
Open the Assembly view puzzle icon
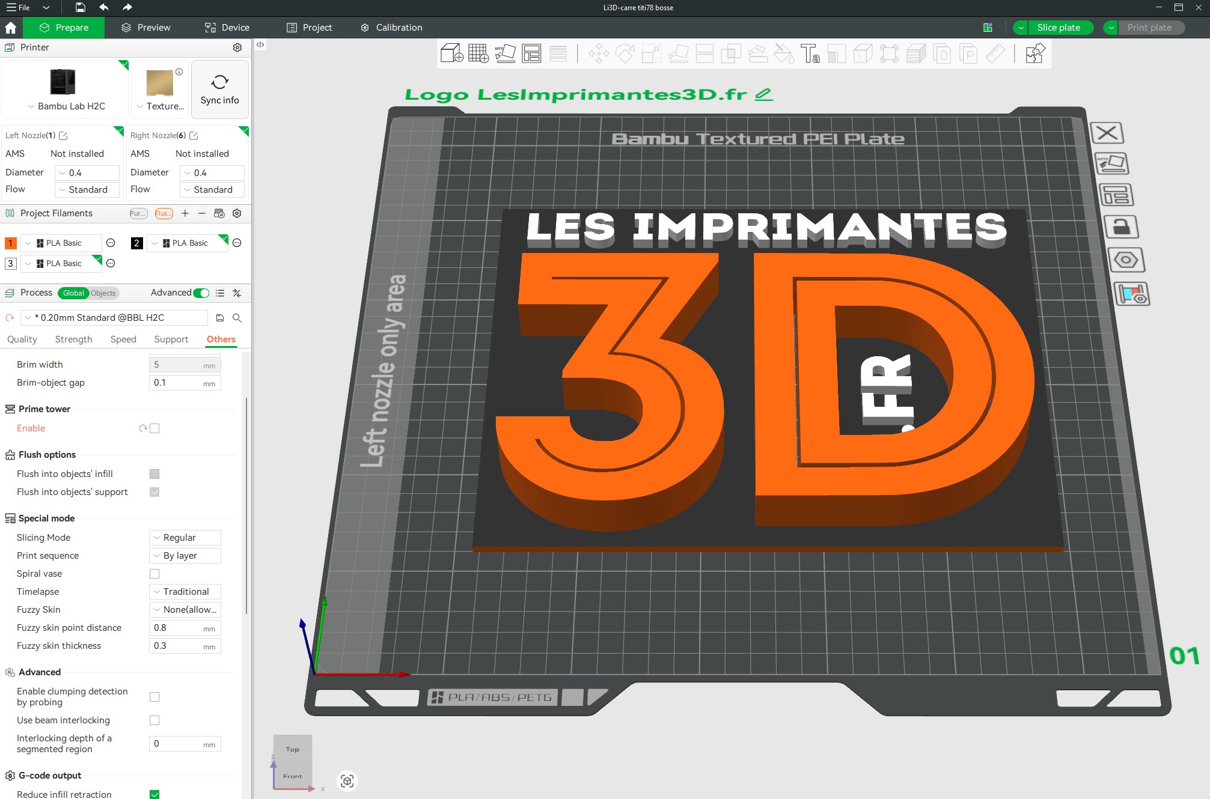[x=1035, y=53]
